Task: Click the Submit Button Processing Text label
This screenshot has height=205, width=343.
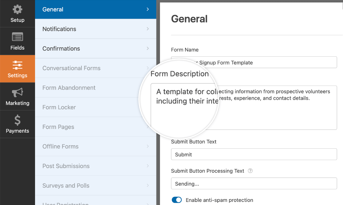Action: point(207,171)
